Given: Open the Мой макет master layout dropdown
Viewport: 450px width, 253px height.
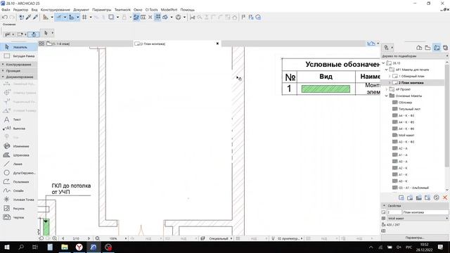Looking at the screenshot, I should coord(418,219).
